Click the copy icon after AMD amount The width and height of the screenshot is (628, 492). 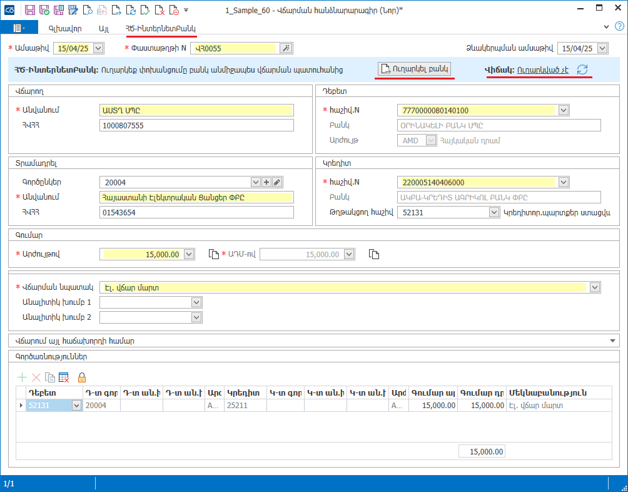[374, 254]
